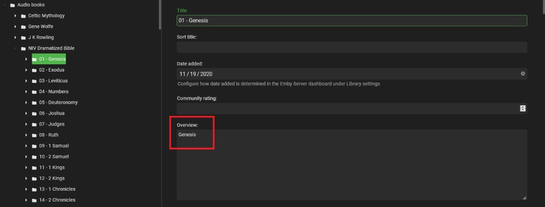The image size is (545, 207).
Task: Click the folder tree scrollbar
Action: (x=159, y=14)
